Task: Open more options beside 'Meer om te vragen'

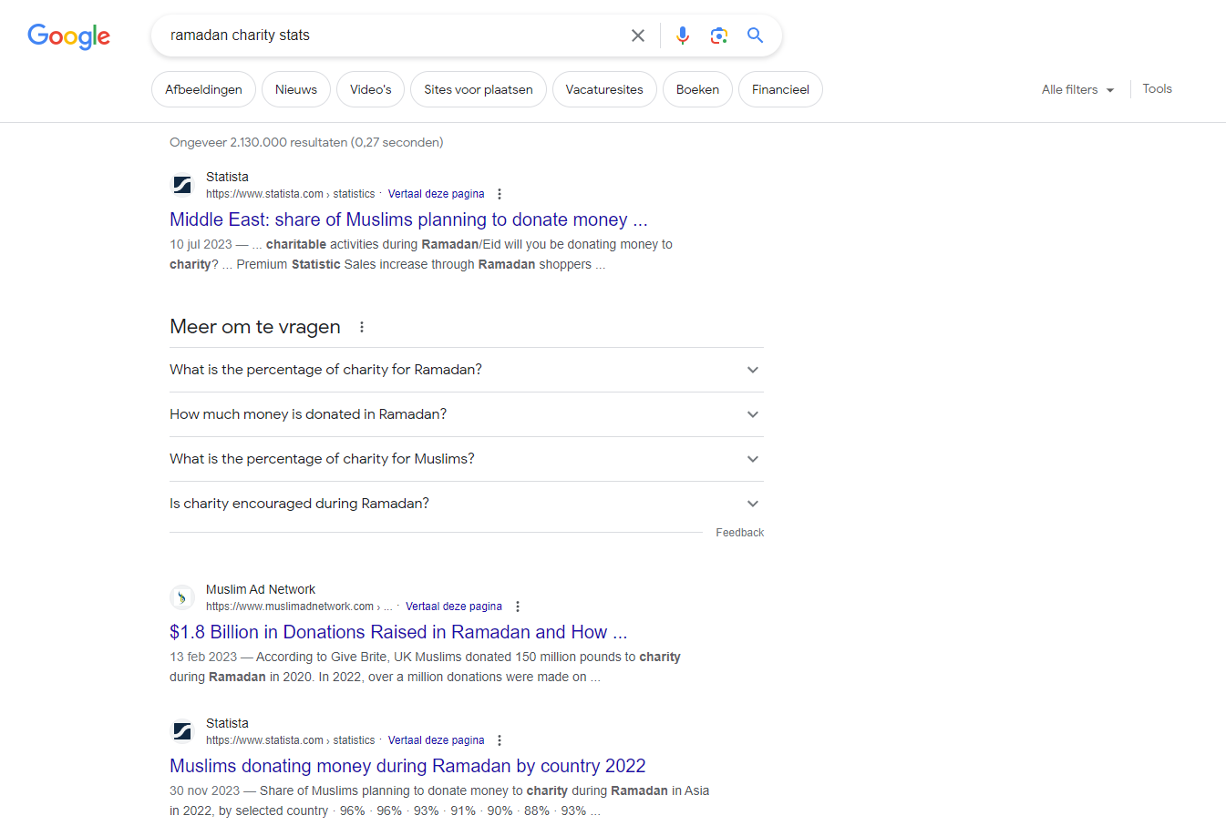Action: [x=362, y=327]
